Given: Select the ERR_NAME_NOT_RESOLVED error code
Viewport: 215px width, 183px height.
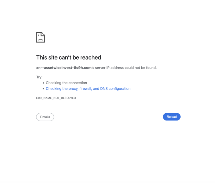Looking at the screenshot, I should tap(56, 98).
